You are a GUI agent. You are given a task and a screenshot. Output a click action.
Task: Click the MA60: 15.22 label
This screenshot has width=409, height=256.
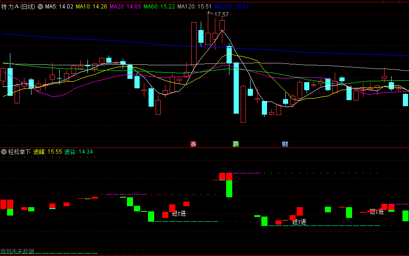[159, 7]
